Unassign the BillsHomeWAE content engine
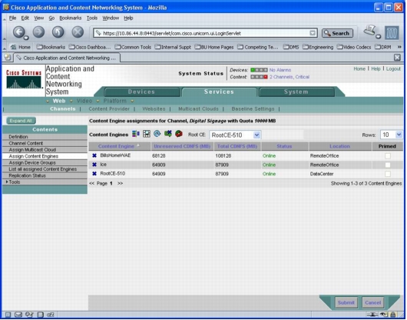The image size is (407, 320). [94, 155]
